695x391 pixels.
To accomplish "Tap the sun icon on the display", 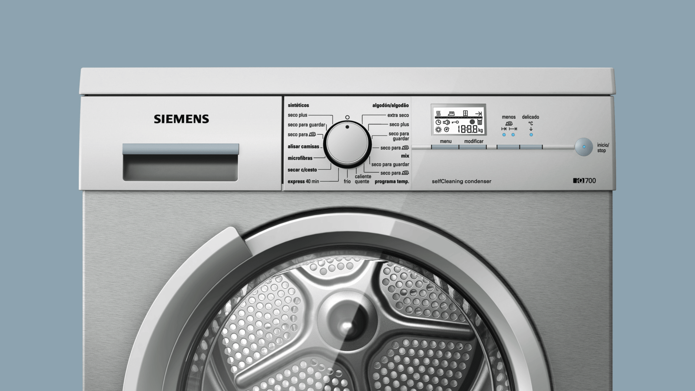I will point(438,129).
